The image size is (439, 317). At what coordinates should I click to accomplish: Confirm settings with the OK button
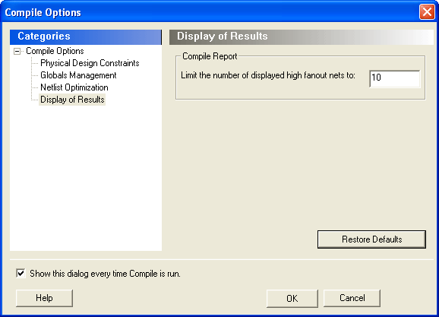point(292,298)
